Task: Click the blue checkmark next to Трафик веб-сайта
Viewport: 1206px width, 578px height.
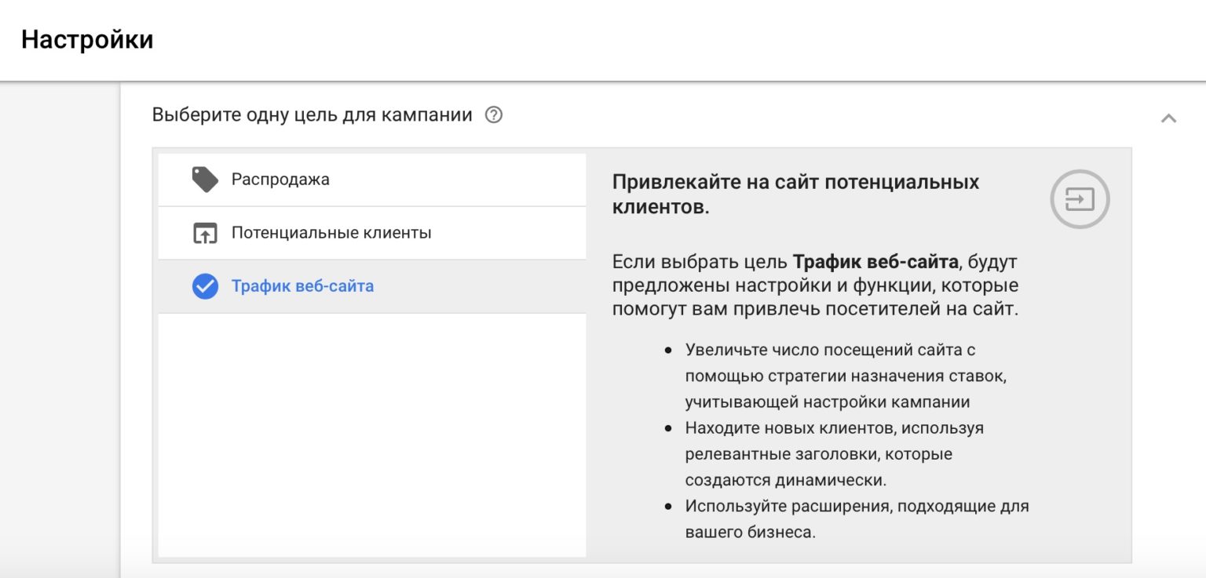Action: tap(205, 286)
